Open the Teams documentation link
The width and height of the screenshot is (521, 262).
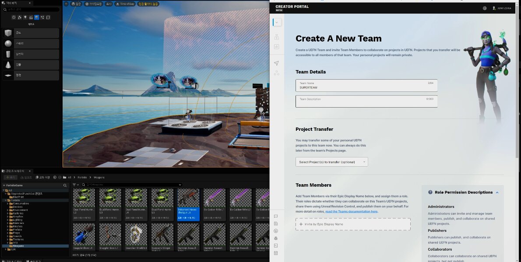coord(351,211)
